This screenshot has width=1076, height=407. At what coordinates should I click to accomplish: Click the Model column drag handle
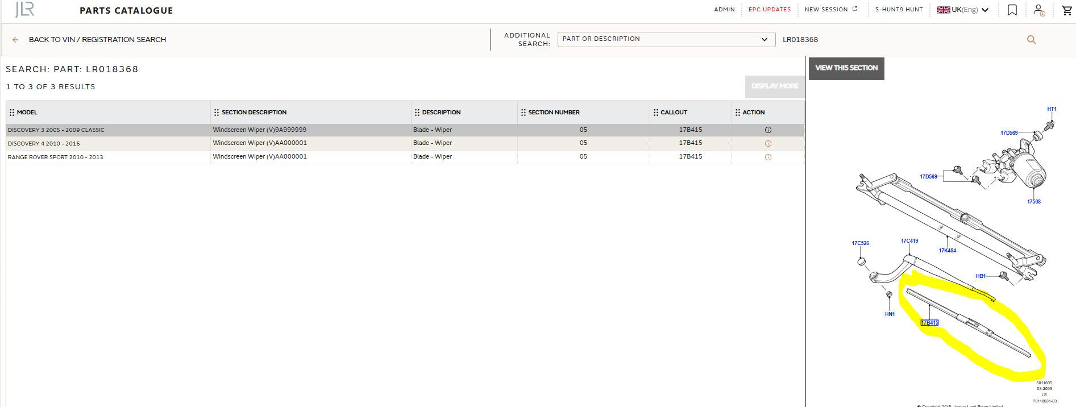12,113
